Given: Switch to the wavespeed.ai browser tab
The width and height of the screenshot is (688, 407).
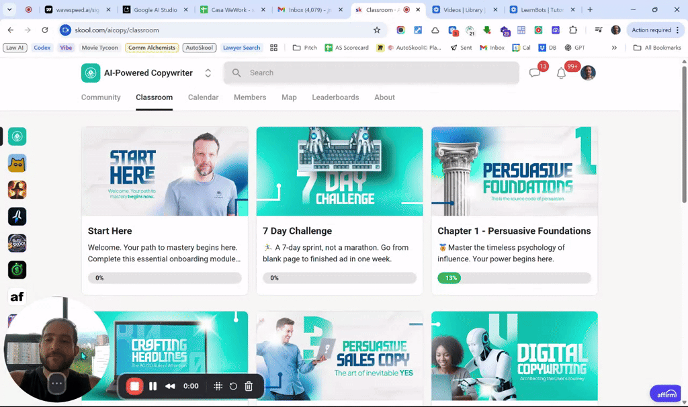Looking at the screenshot, I should (x=78, y=9).
